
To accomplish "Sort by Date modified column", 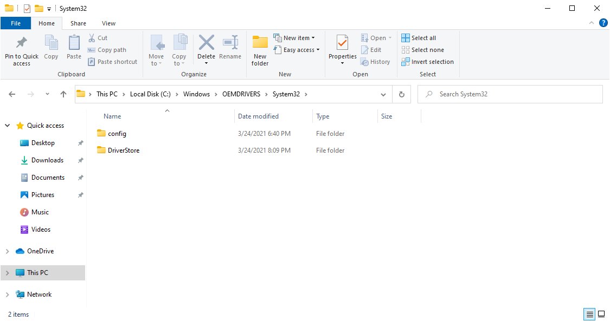I will tap(258, 116).
